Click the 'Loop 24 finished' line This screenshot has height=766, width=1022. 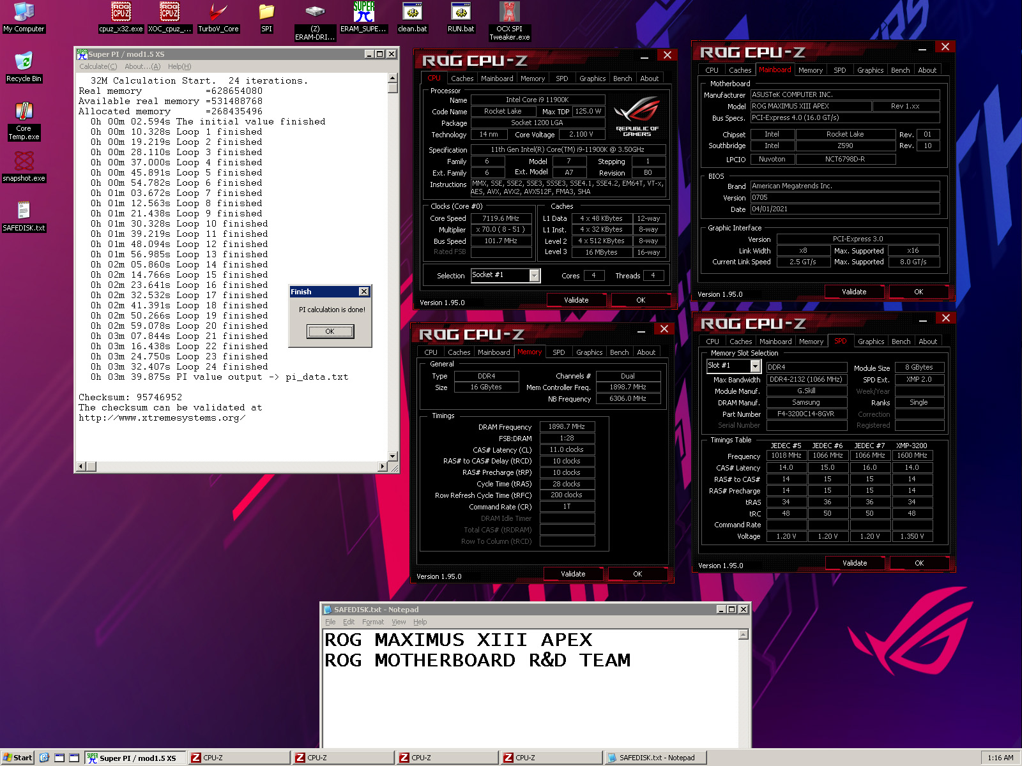point(179,366)
